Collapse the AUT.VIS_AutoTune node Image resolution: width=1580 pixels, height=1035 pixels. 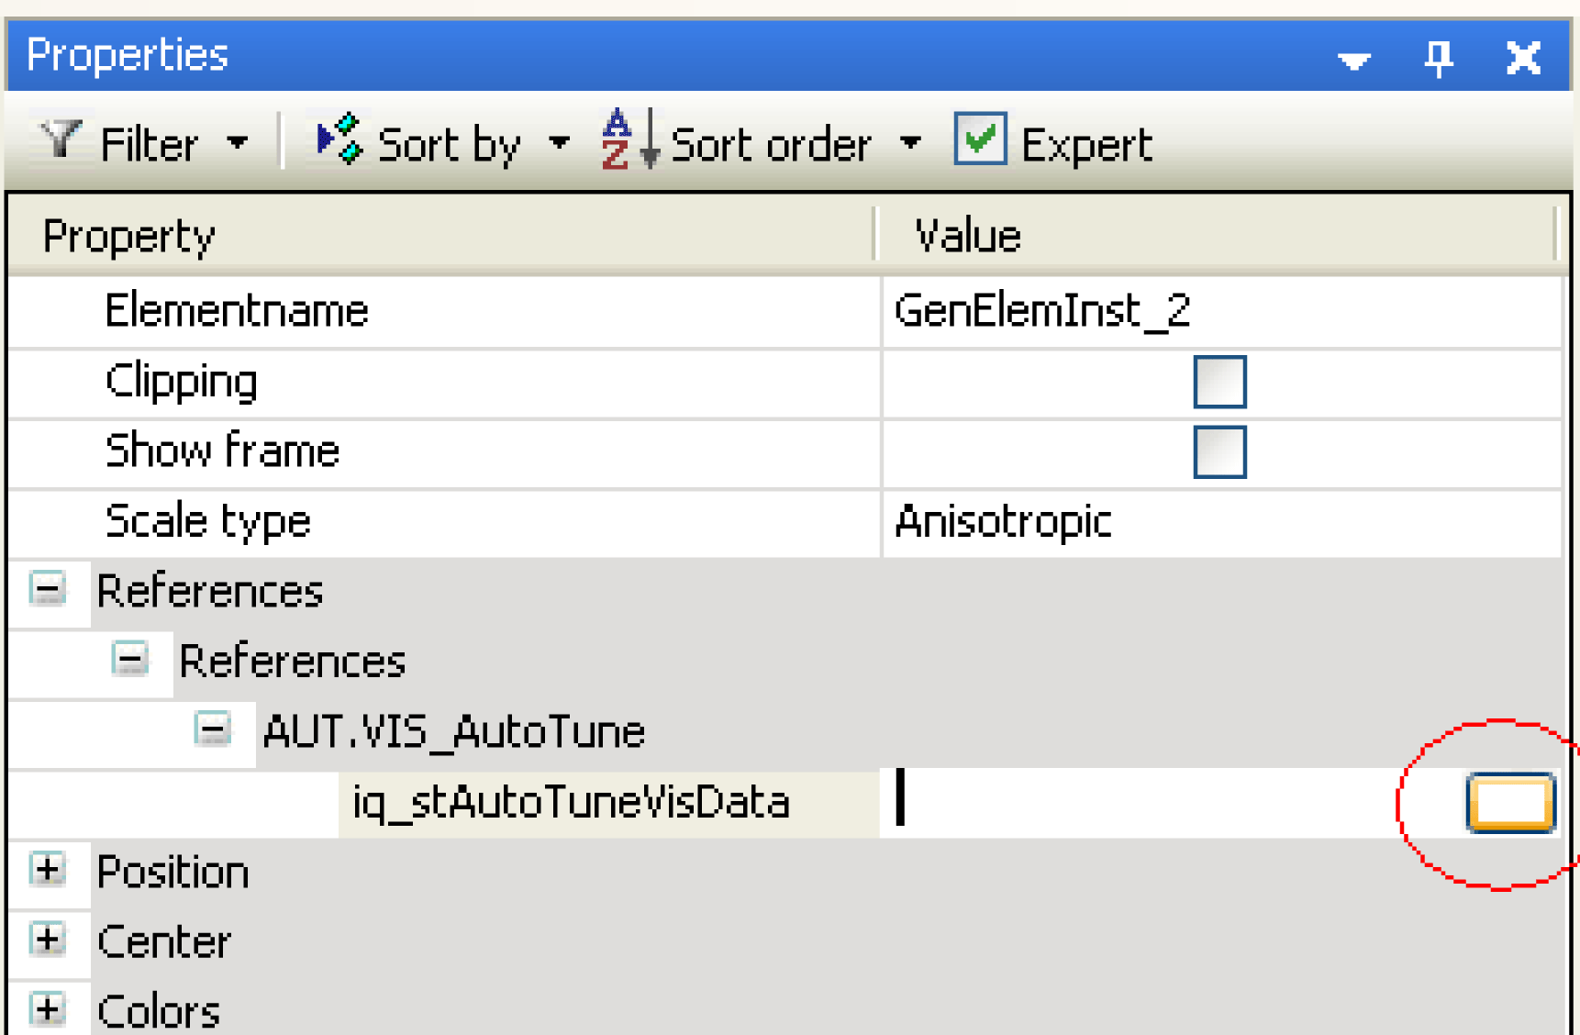click(212, 730)
